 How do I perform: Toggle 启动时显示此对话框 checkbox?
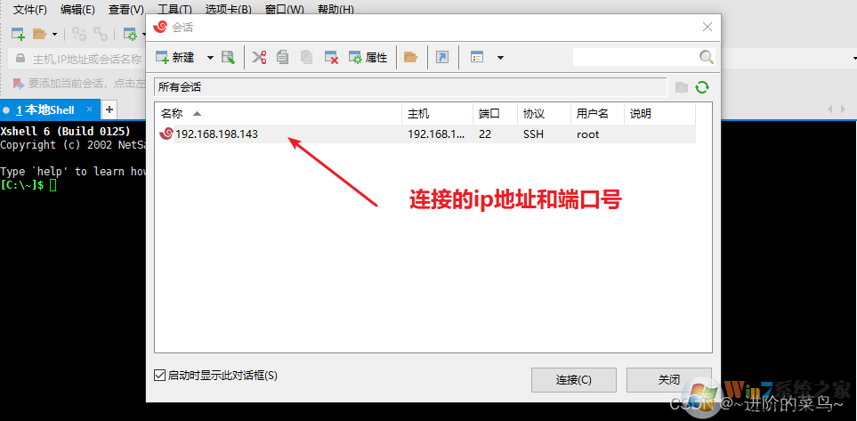click(x=159, y=375)
